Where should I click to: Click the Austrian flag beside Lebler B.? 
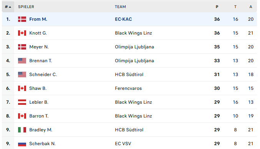click(22, 102)
